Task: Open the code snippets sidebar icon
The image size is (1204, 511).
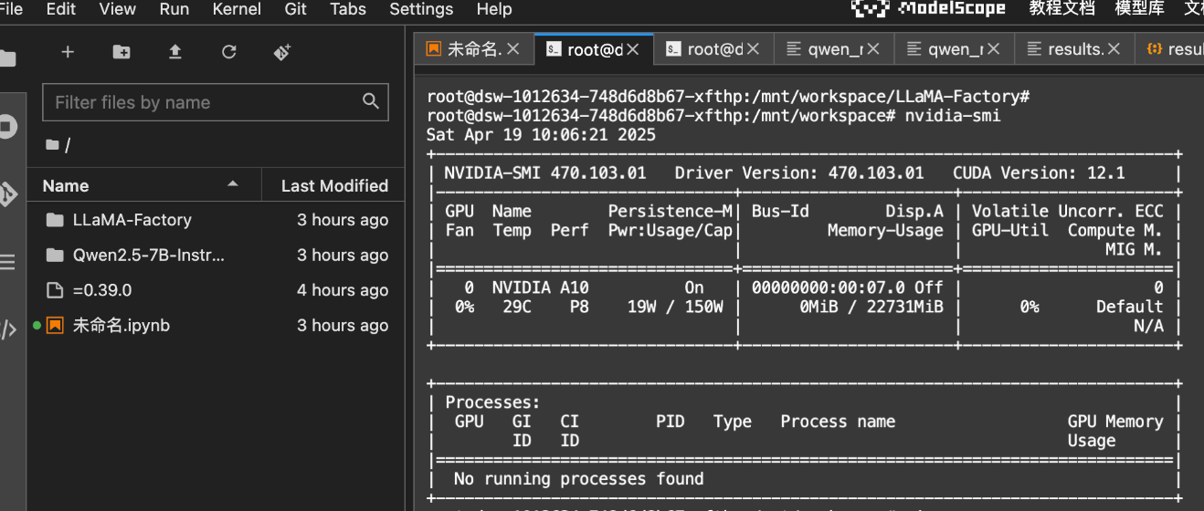Action: pos(8,329)
